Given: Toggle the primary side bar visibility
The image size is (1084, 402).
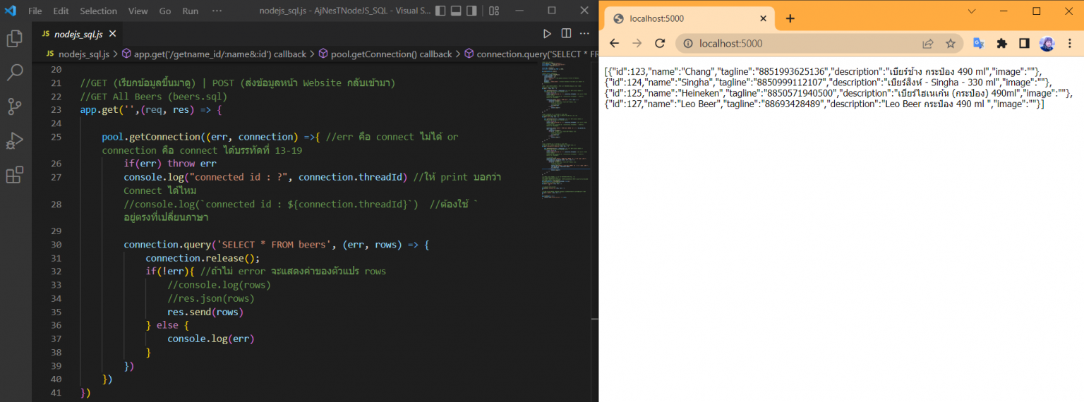Looking at the screenshot, I should pyautogui.click(x=440, y=11).
